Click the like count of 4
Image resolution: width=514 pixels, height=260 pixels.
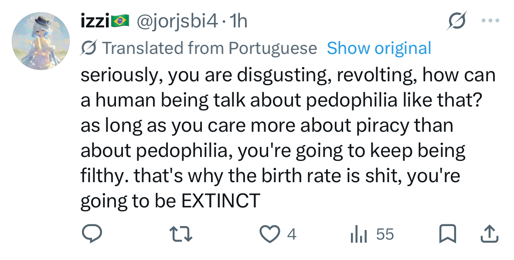tap(292, 235)
